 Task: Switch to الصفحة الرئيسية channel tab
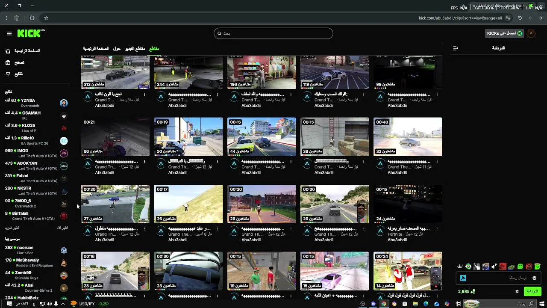pyautogui.click(x=96, y=49)
